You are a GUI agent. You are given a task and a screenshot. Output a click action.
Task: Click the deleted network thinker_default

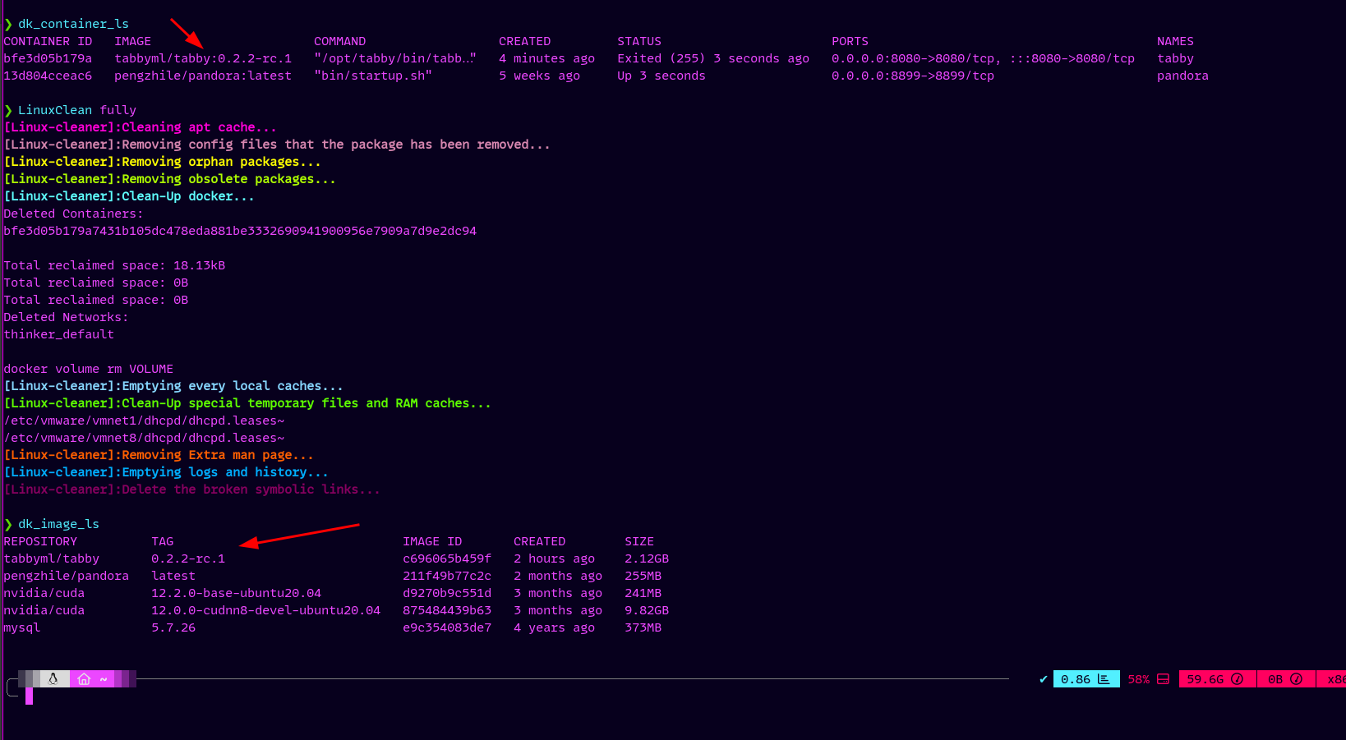pyautogui.click(x=58, y=333)
